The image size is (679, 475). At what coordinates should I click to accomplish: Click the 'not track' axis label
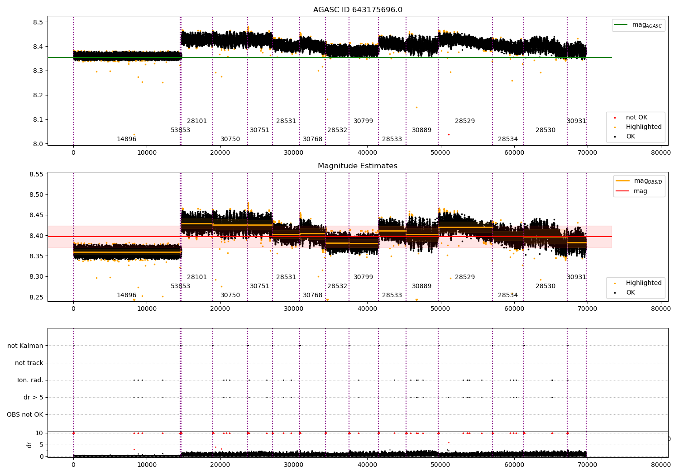tap(29, 363)
